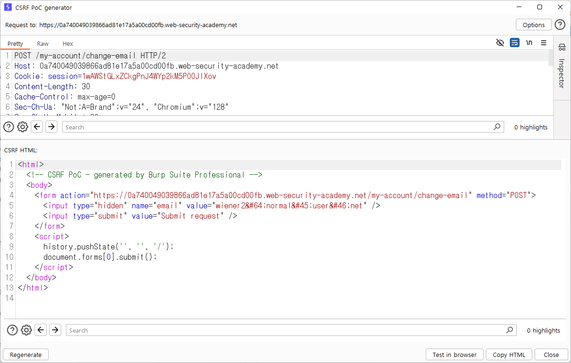Image resolution: width=571 pixels, height=363 pixels.
Task: Click the Copy HTML button
Action: click(509, 355)
